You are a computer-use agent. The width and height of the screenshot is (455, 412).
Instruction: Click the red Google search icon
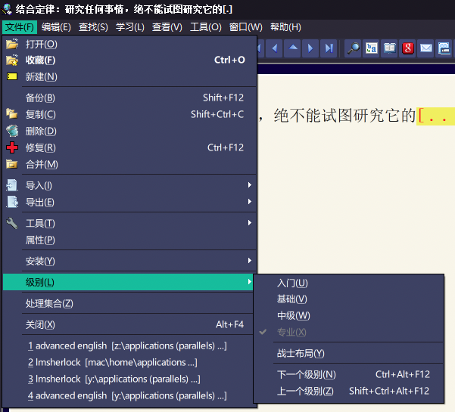click(x=408, y=48)
